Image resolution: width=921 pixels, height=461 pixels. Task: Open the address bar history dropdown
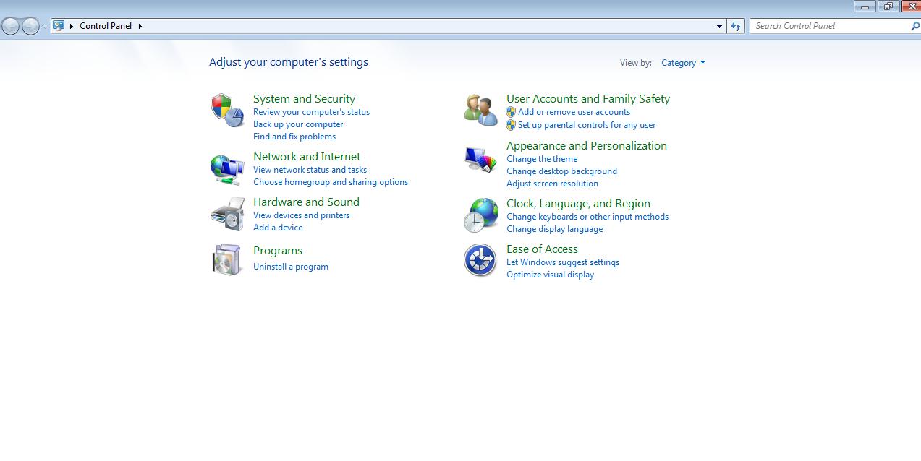click(719, 25)
